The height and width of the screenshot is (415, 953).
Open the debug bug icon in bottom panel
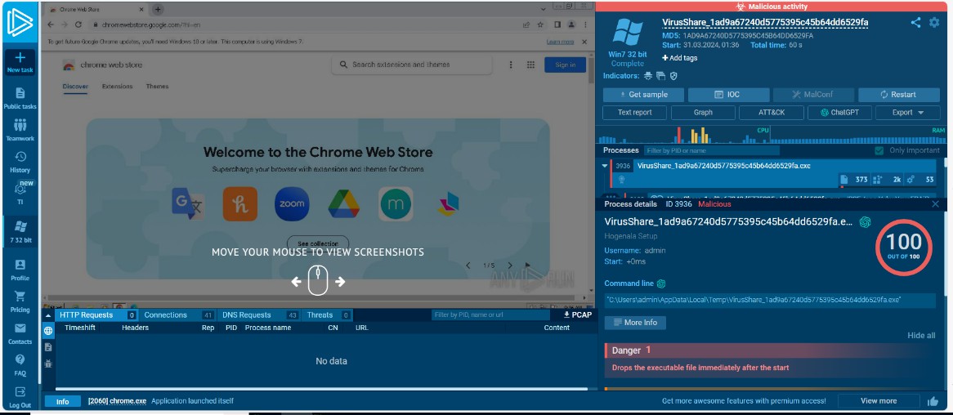click(48, 364)
